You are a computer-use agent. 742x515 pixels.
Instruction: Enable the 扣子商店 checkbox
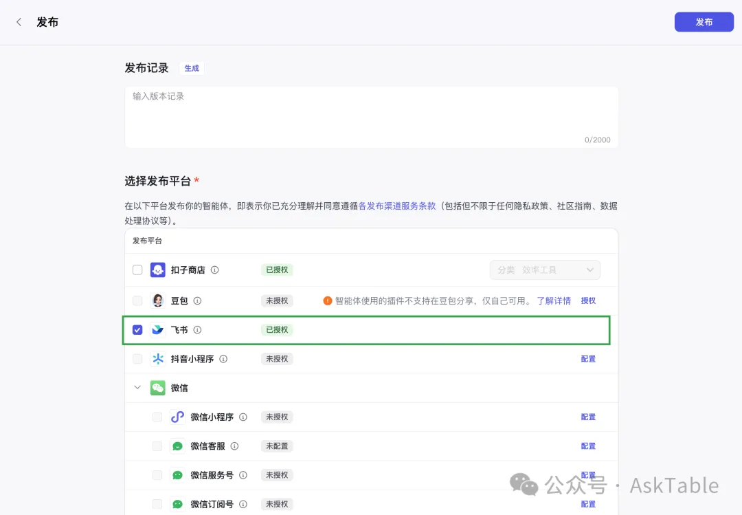tap(137, 270)
